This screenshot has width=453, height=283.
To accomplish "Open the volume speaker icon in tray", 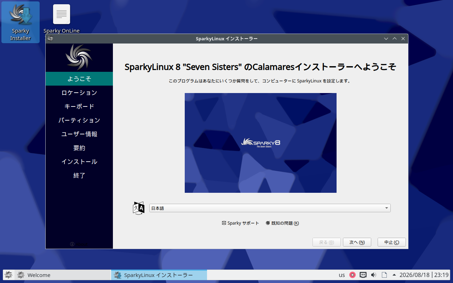I will coord(374,275).
